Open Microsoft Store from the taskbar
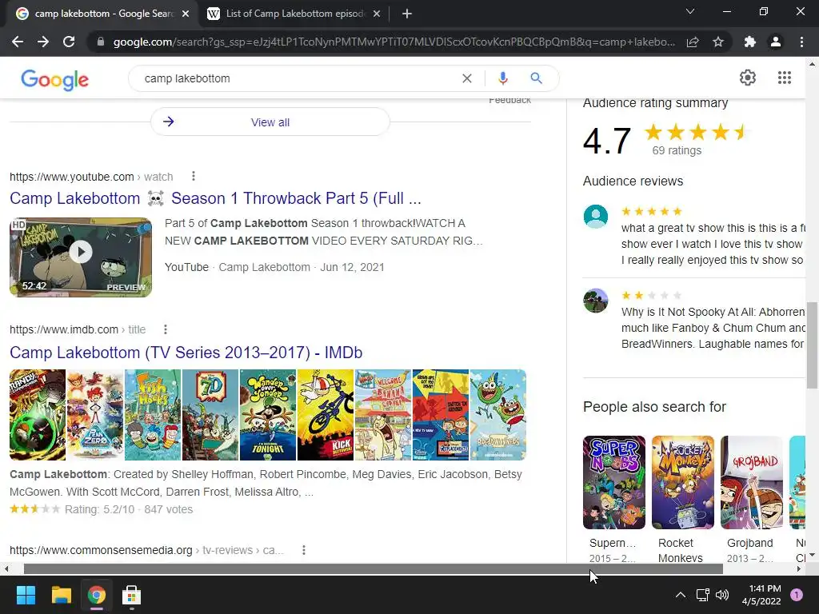 (132, 595)
